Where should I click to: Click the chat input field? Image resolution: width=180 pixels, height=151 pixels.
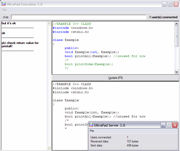pyautogui.click(x=79, y=17)
